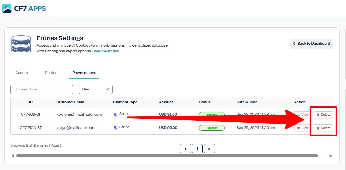The width and height of the screenshot is (346, 170).
Task: Click the Entries Settings heading
Action: pos(60,38)
